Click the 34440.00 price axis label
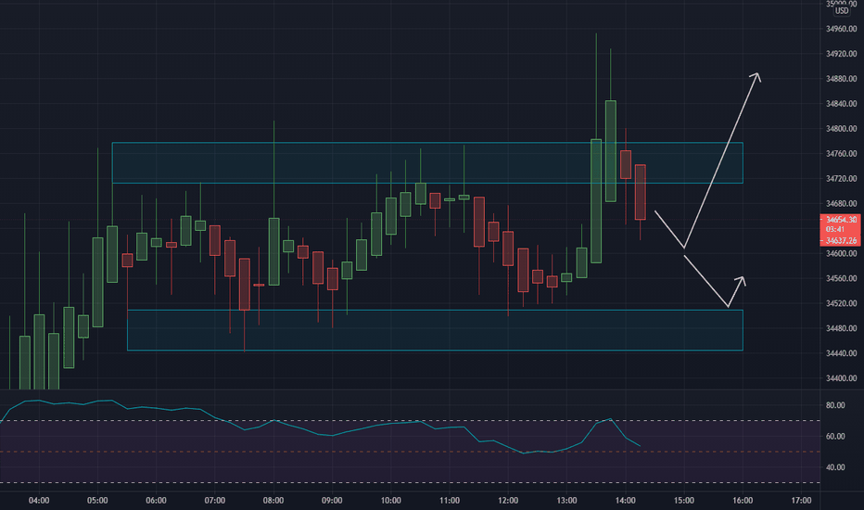The image size is (864, 510). point(841,353)
